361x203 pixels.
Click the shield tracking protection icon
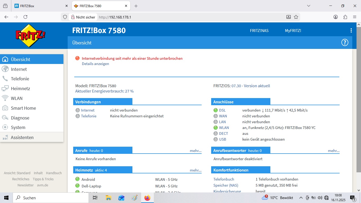coord(65,17)
